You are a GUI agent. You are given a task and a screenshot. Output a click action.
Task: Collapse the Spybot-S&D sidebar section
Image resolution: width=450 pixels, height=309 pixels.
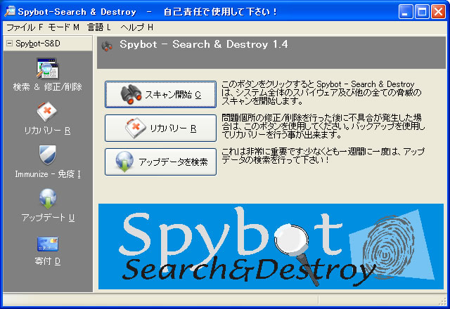[9, 44]
